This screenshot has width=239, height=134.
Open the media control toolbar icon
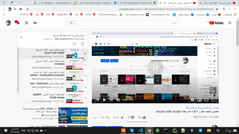[15, 9]
